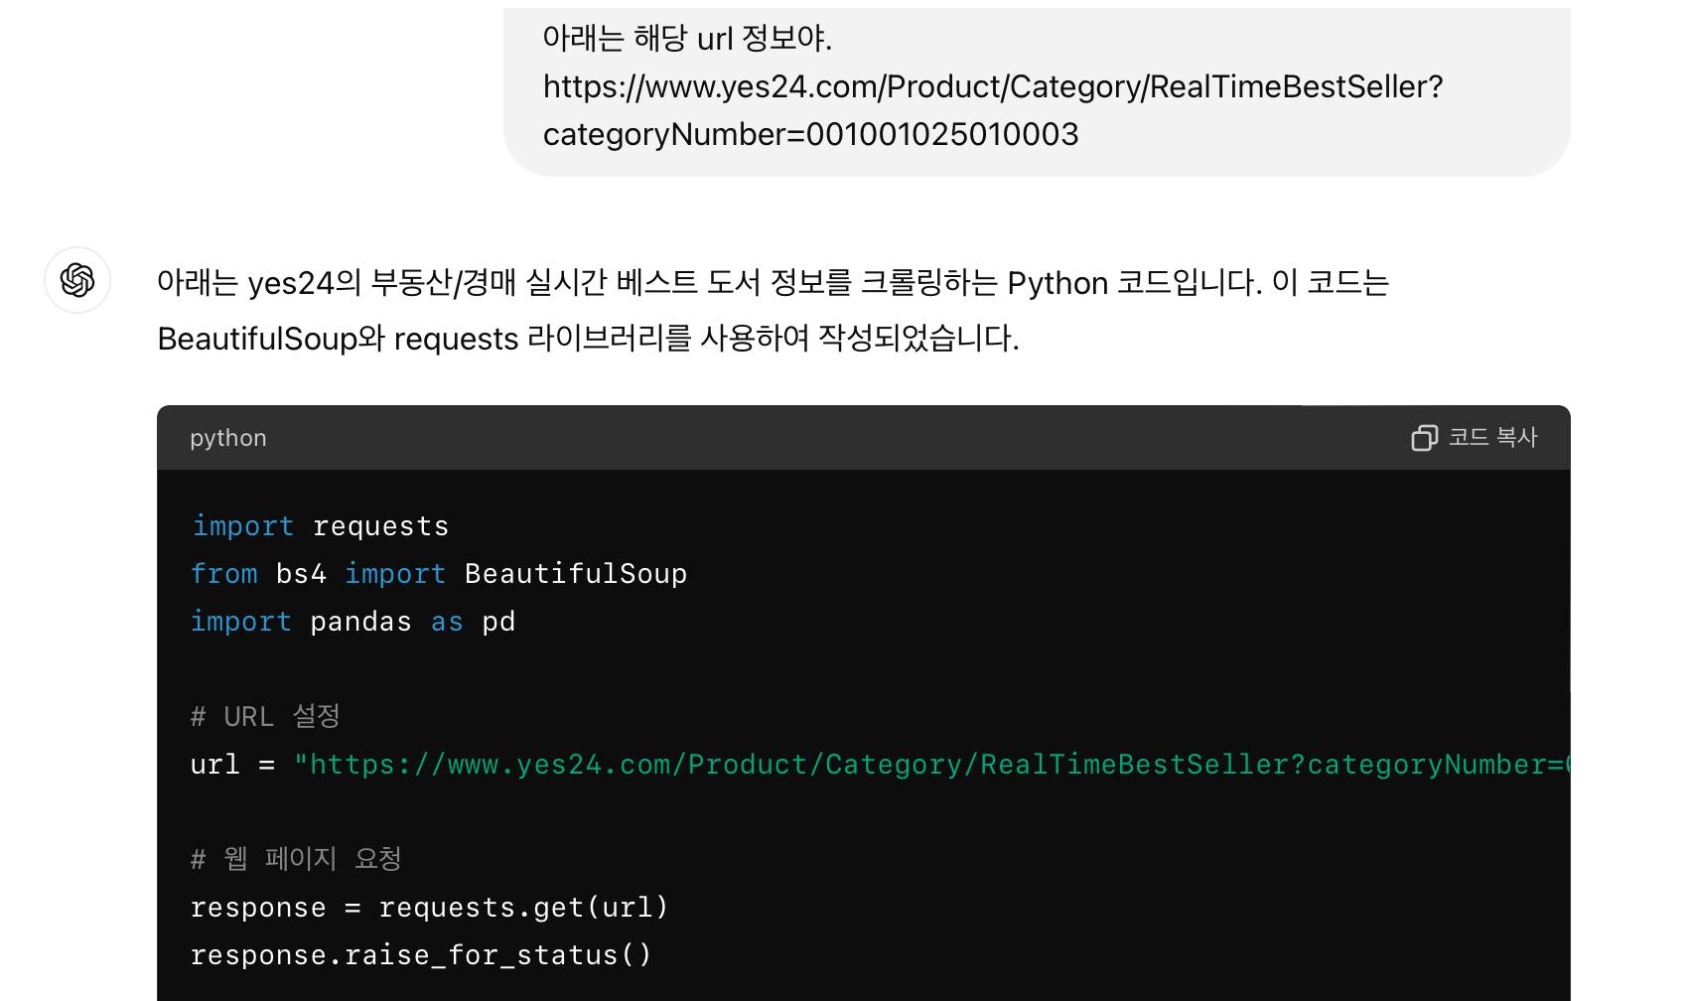Screen dimensions: 1690x1001
Task: Click the 'from bs4 import BeautifulSoup' line
Action: (438, 574)
